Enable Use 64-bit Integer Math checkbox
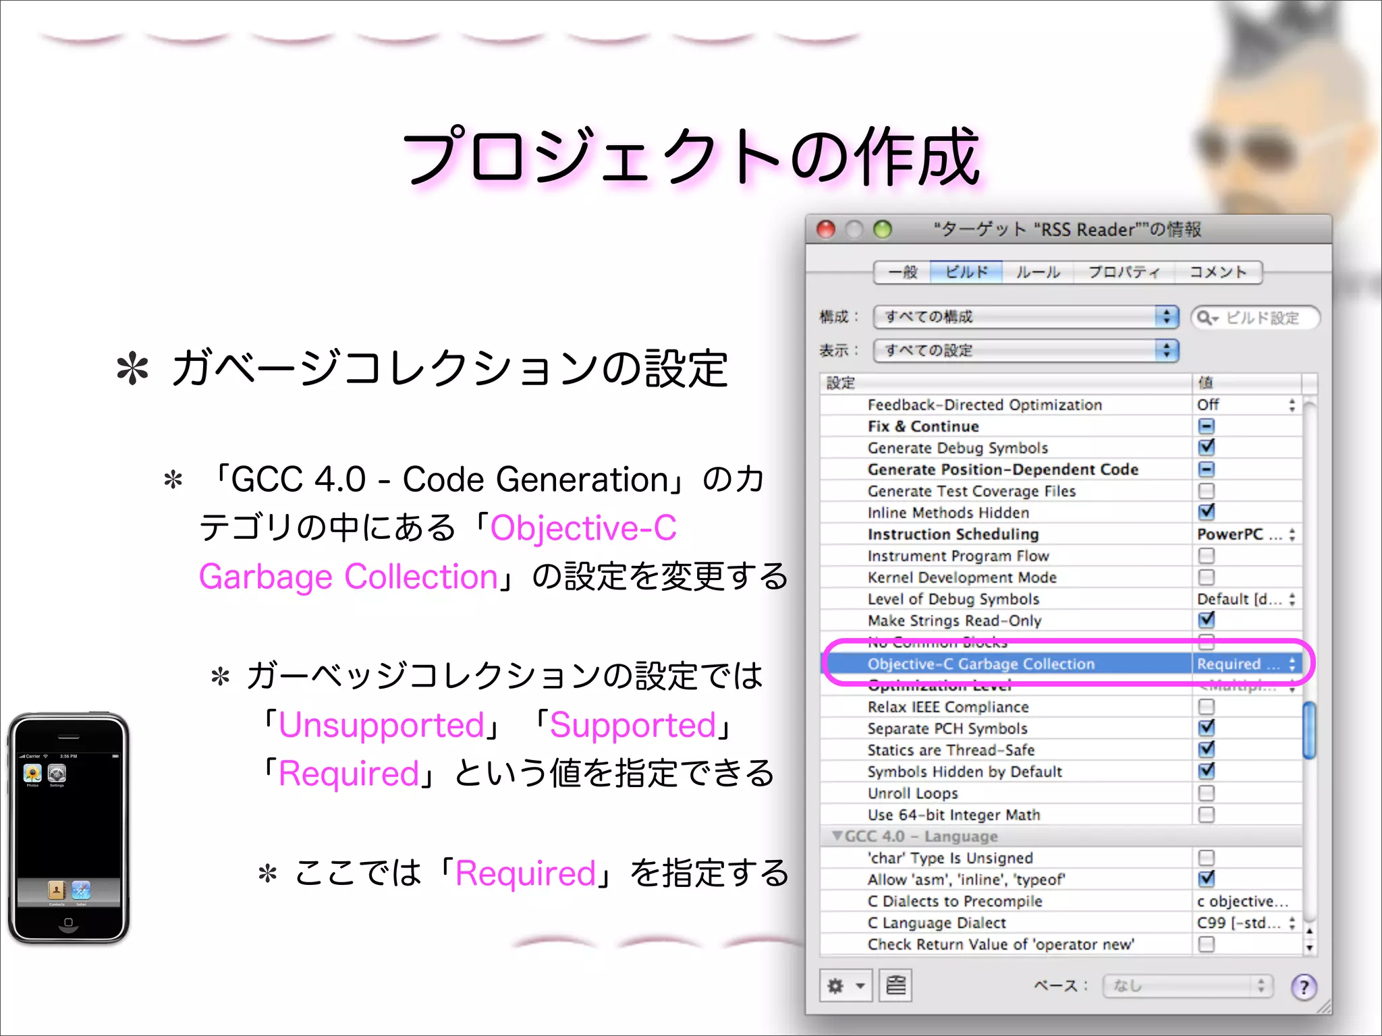The height and width of the screenshot is (1036, 1382). click(x=1207, y=814)
